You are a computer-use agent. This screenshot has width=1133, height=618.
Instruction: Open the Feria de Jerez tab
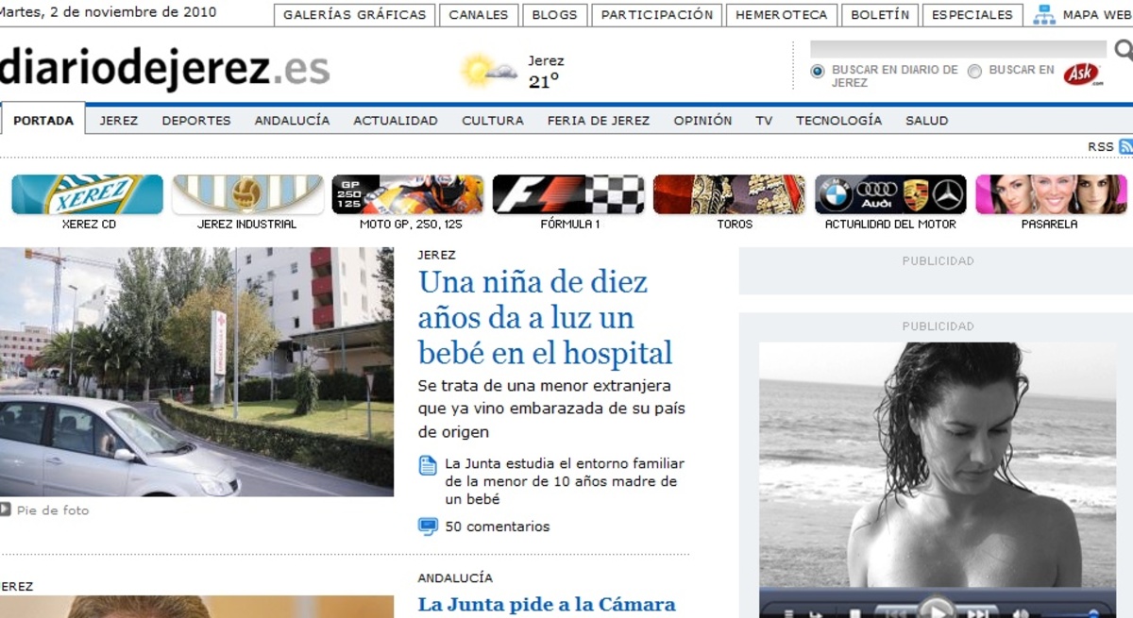(599, 120)
